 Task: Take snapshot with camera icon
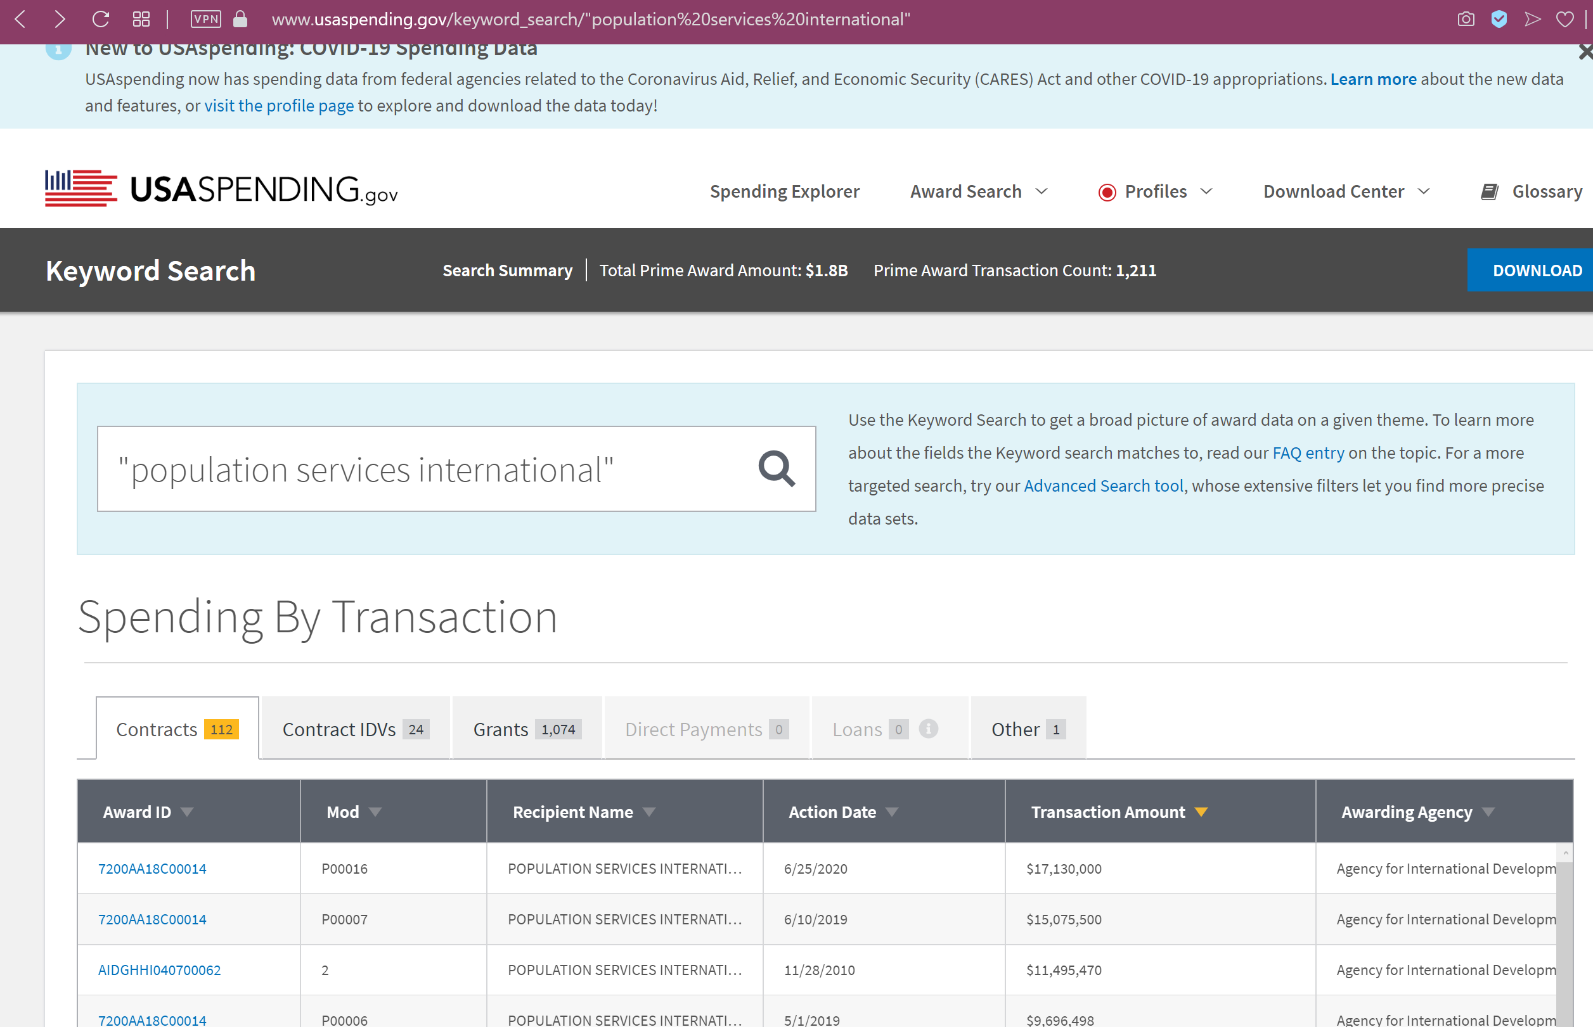coord(1466,20)
